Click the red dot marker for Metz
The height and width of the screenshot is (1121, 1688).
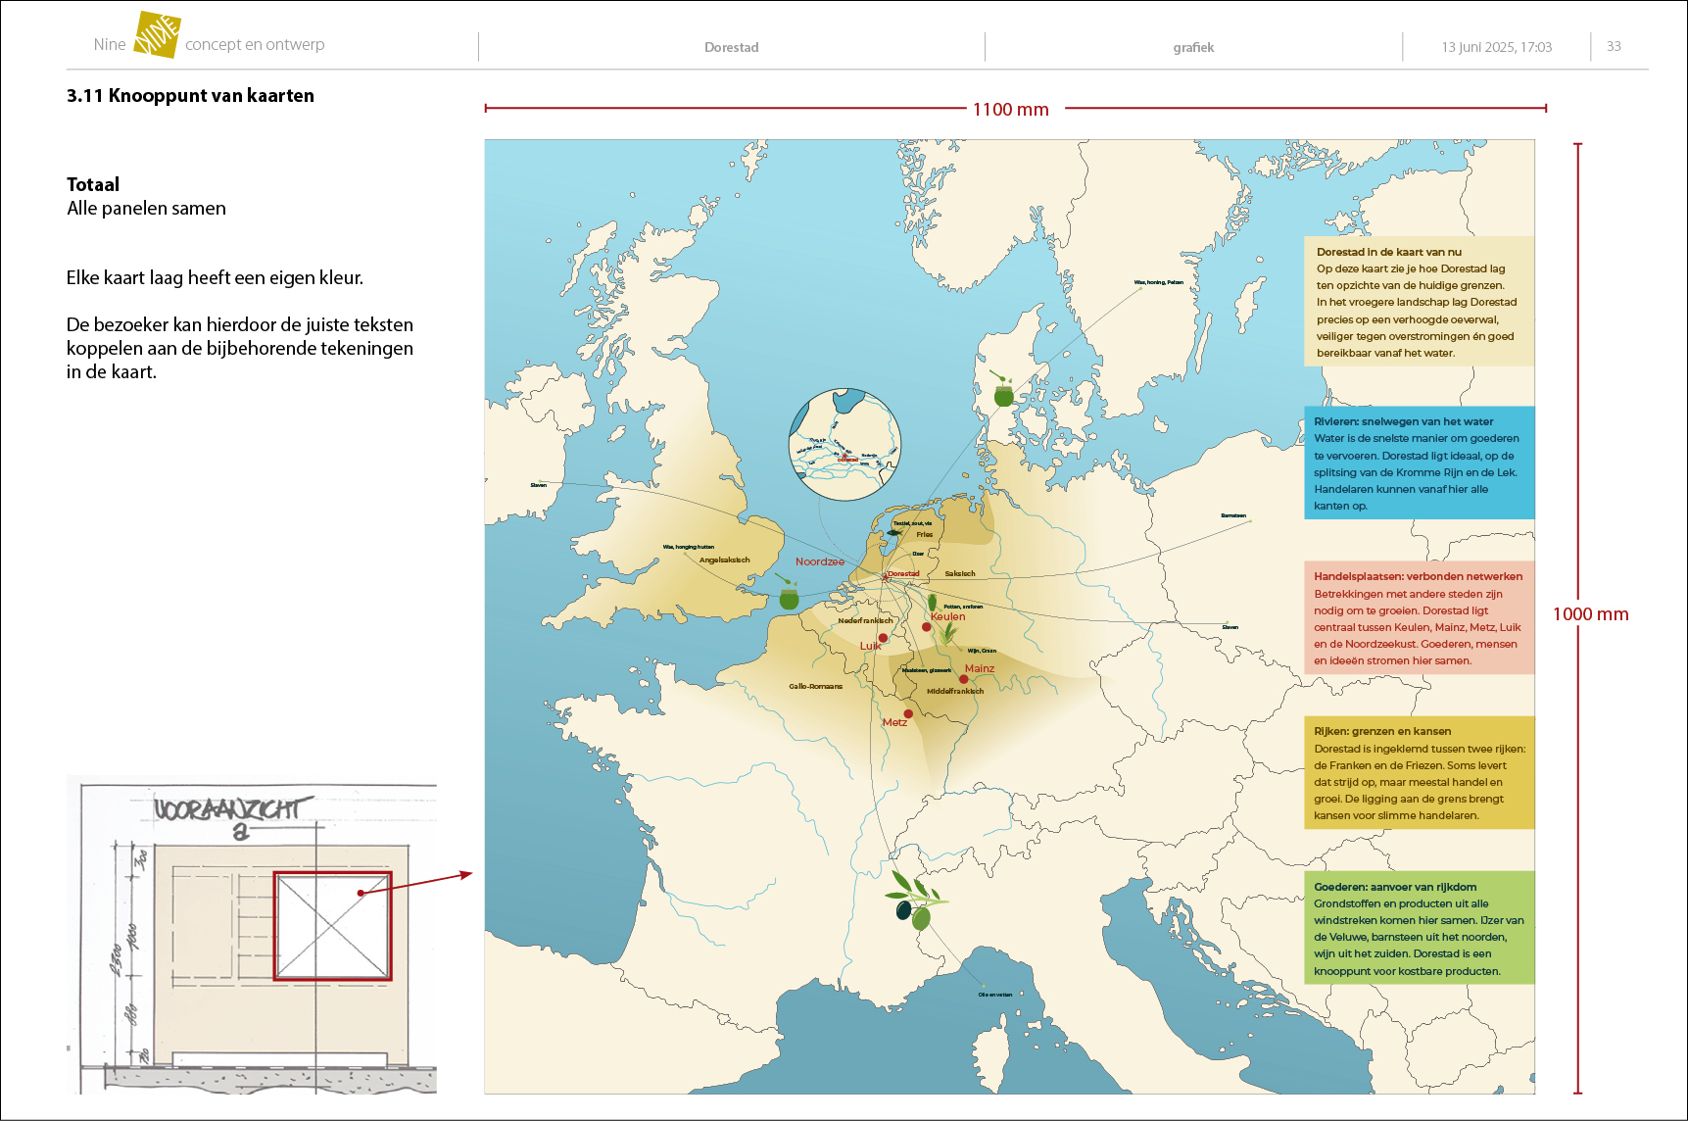coord(908,713)
